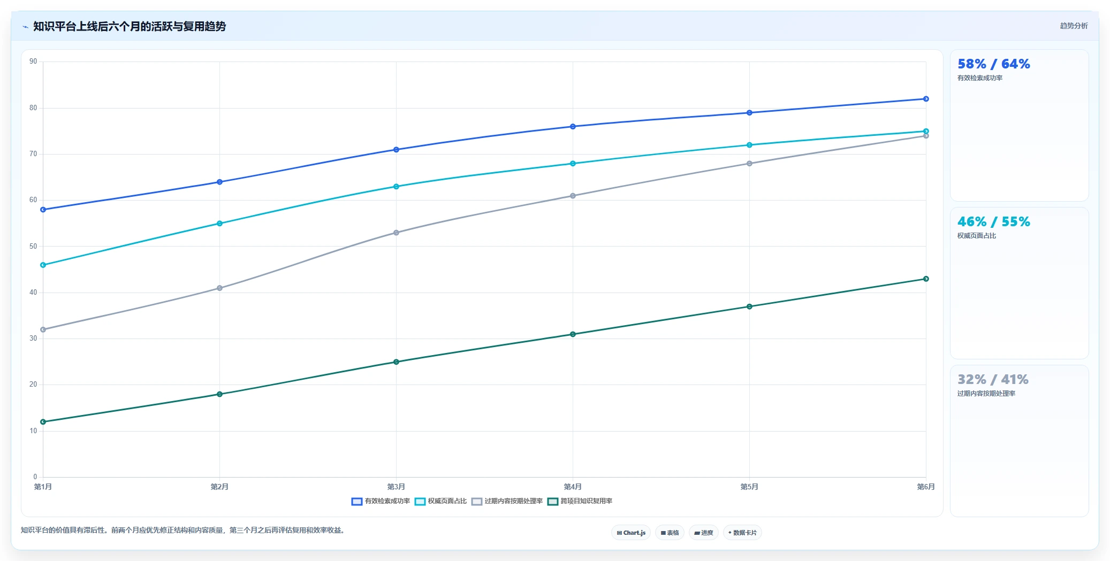Click the gray data point at 第3月 (53)
Image resolution: width=1110 pixels, height=561 pixels.
(x=396, y=233)
